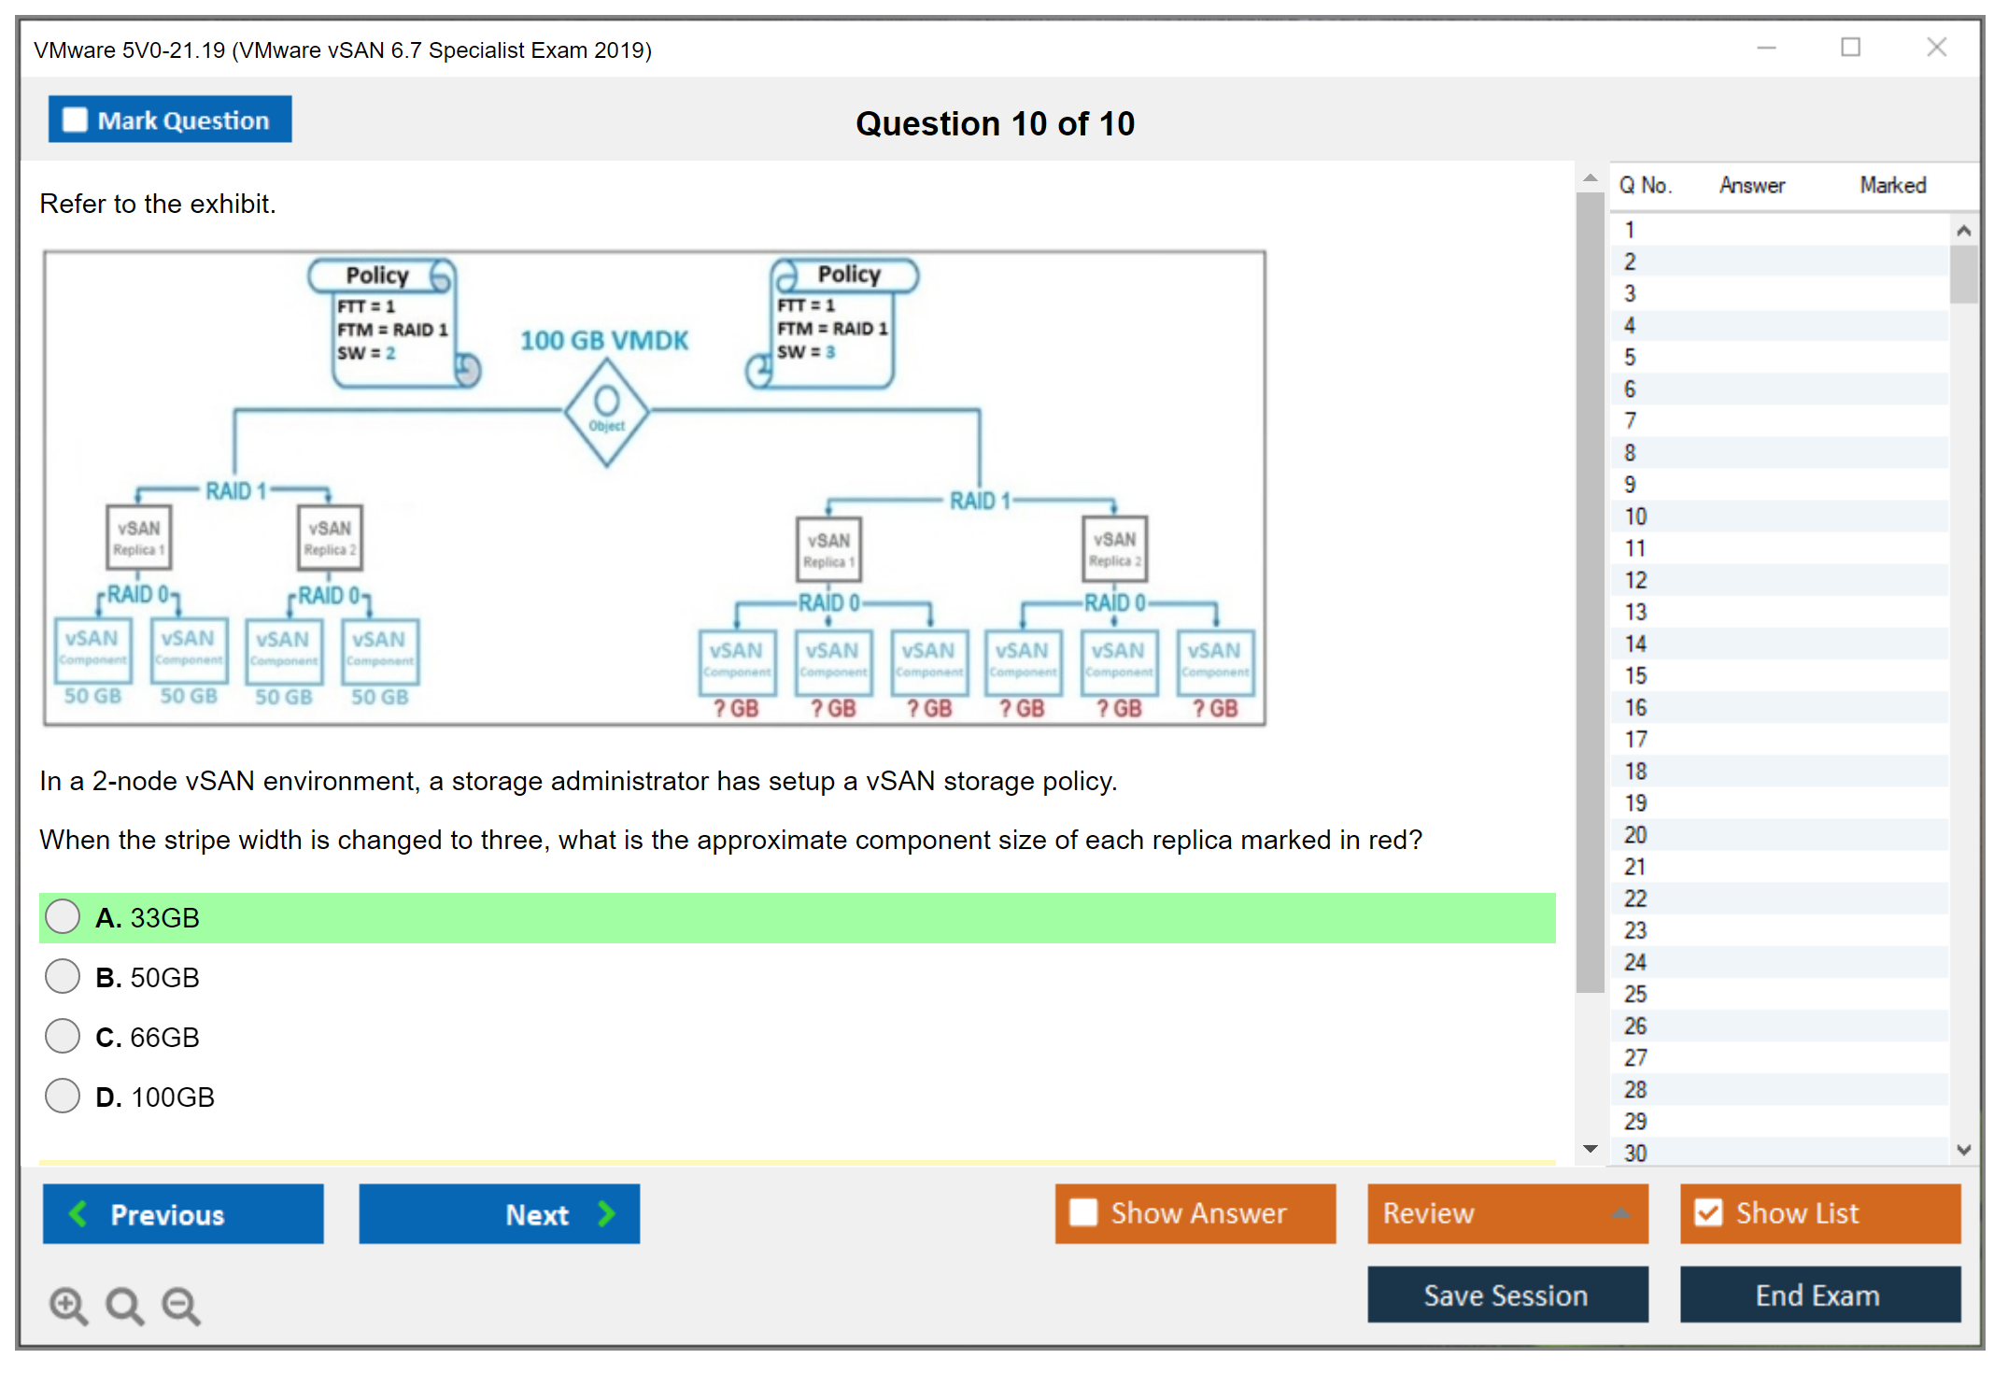Toggle the Mark Question checkbox
The image size is (2008, 1373).
75,120
